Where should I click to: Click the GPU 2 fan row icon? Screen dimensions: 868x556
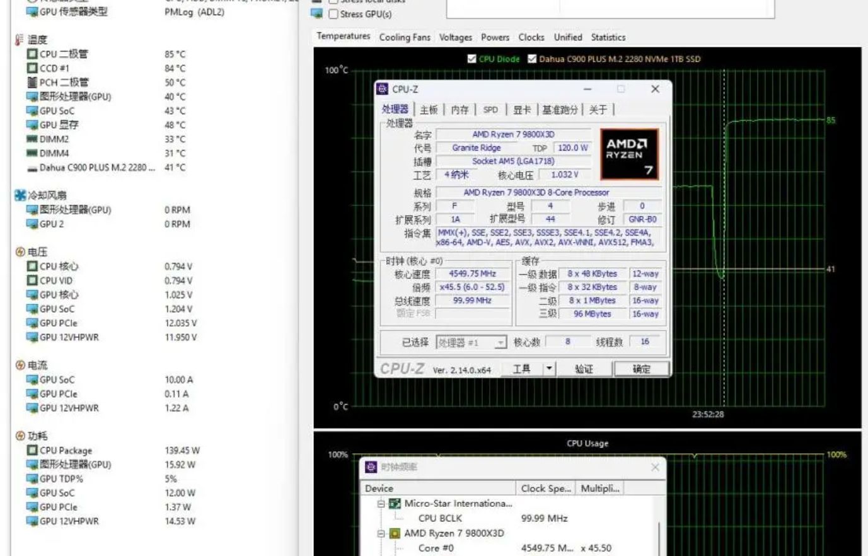click(32, 224)
